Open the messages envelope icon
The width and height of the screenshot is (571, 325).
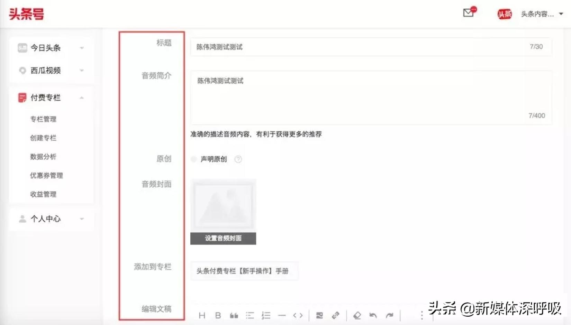[x=468, y=13]
